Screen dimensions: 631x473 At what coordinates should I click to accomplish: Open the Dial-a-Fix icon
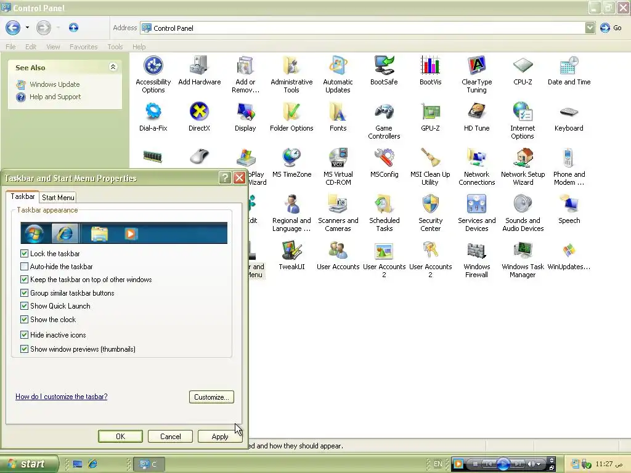pos(153,117)
